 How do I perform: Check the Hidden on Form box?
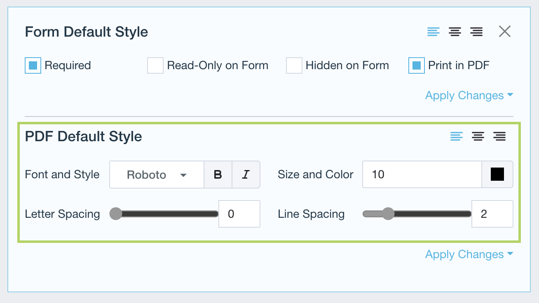[x=294, y=65]
